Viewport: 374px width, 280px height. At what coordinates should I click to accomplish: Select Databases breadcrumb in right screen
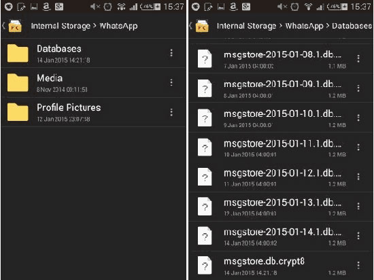[x=352, y=26]
